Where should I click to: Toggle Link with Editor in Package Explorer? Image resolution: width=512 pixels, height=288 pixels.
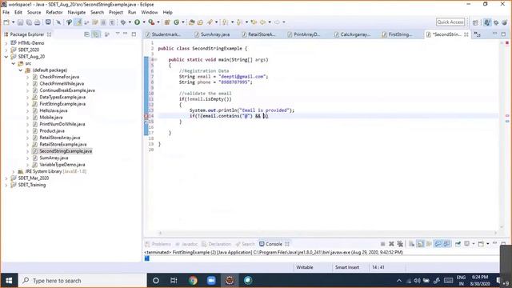[96, 34]
